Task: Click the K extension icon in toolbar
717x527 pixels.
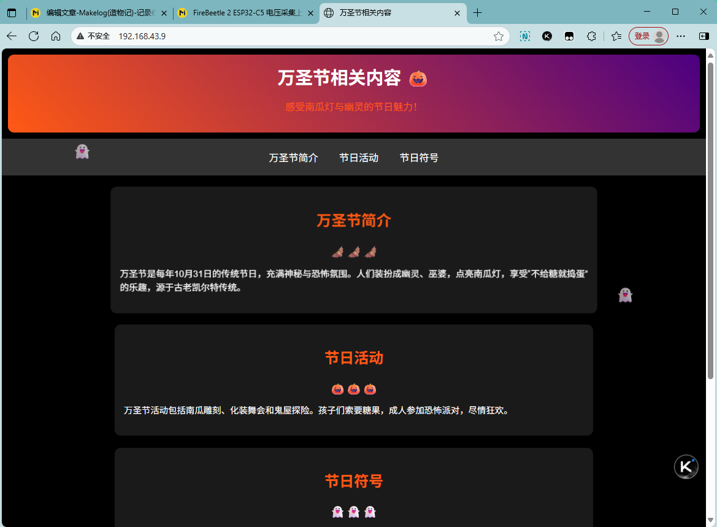Action: coord(547,36)
